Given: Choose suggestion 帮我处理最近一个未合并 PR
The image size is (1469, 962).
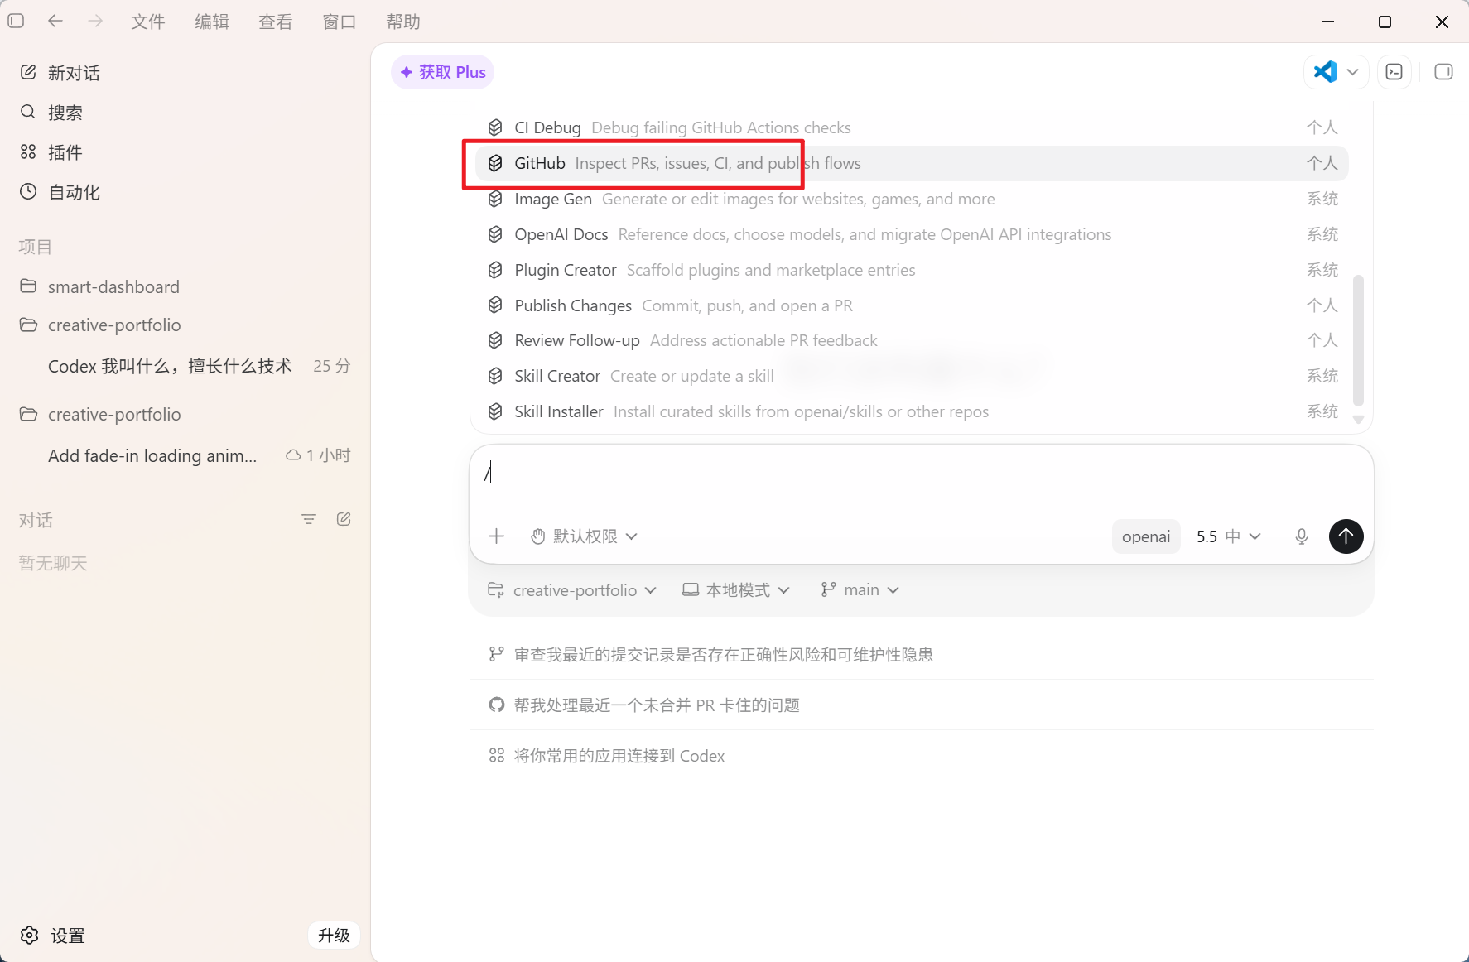Looking at the screenshot, I should (921, 705).
